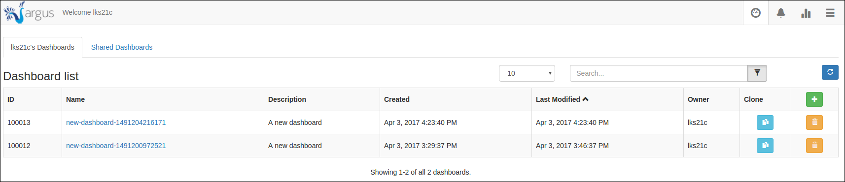The height and width of the screenshot is (182, 845).
Task: Open new-dashboard-1491200972521 link
Action: 116,146
